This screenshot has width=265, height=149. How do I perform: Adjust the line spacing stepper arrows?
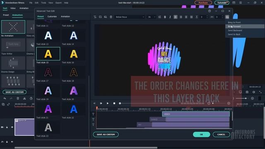click(x=207, y=17)
